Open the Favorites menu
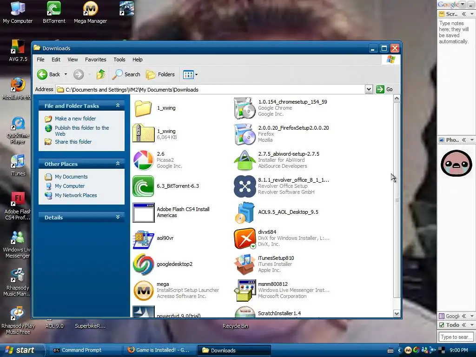Image resolution: width=476 pixels, height=357 pixels. point(96,59)
